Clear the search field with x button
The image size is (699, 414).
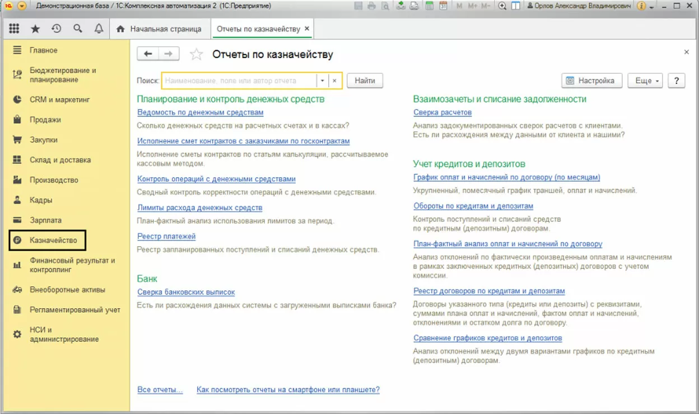[334, 81]
